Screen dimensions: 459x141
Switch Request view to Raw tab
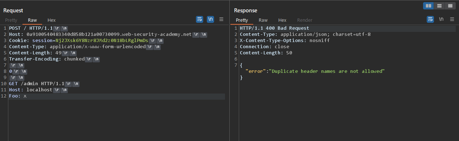(x=32, y=20)
